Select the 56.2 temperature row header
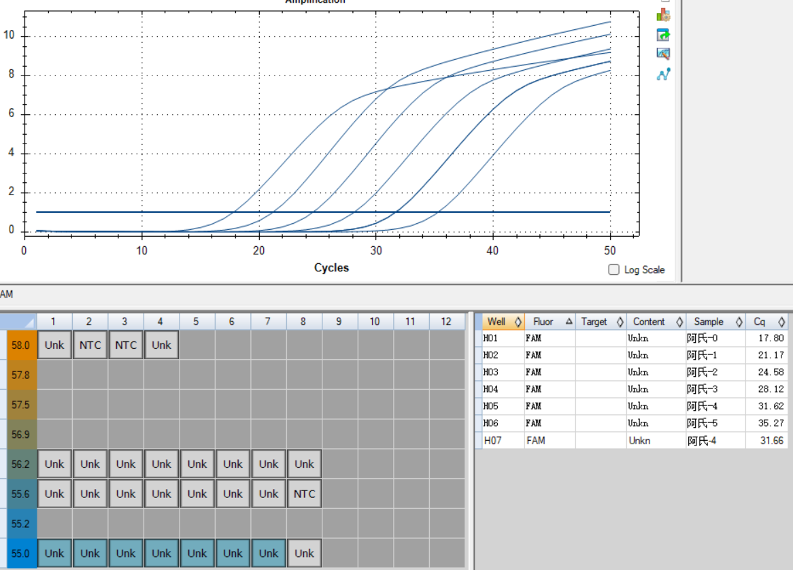Viewport: 793px width, 570px height. pyautogui.click(x=21, y=464)
